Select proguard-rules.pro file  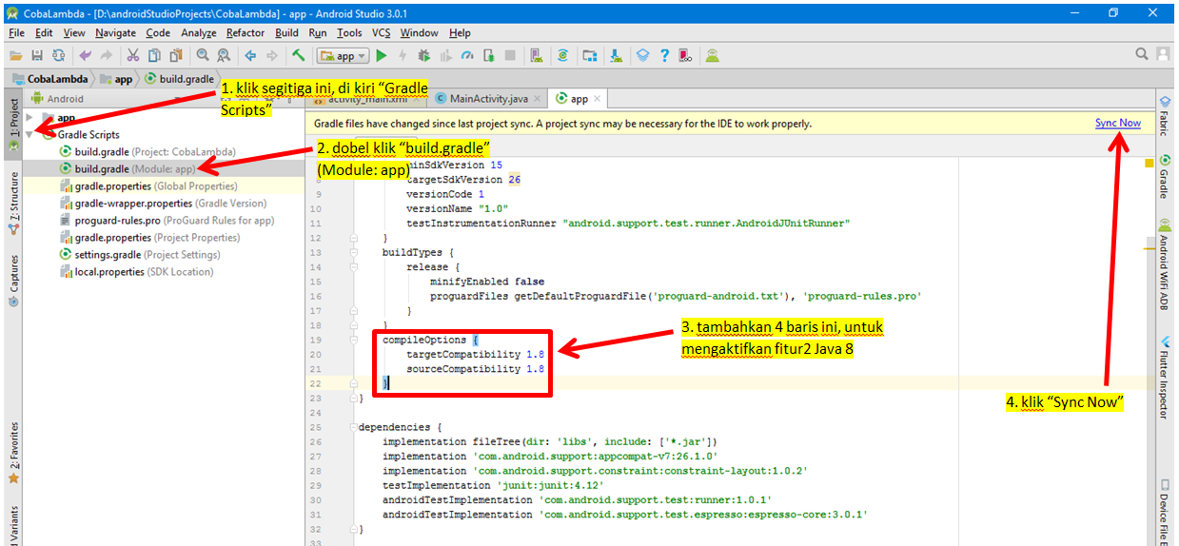(167, 220)
